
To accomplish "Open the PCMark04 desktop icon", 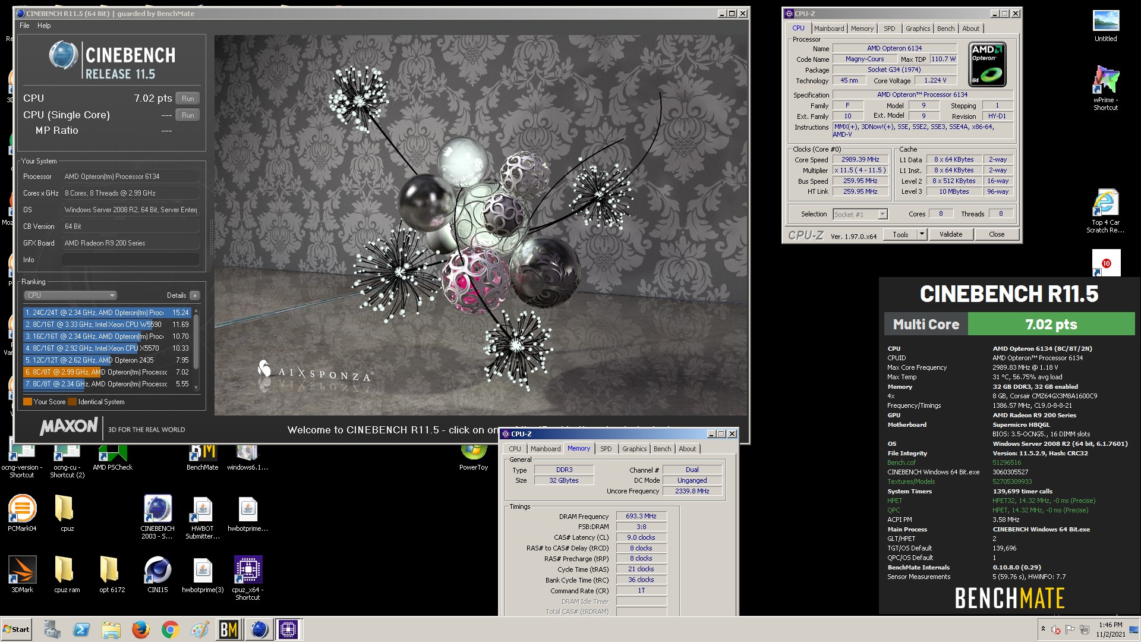I will point(22,513).
